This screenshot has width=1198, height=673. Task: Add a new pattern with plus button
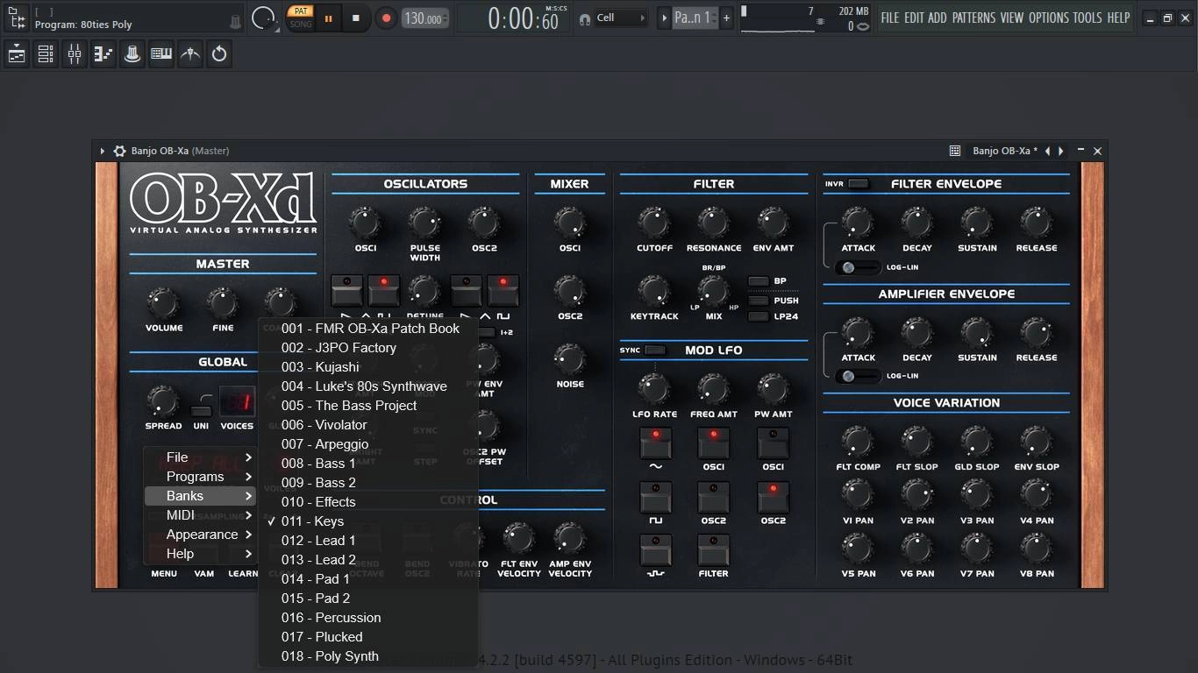[726, 18]
